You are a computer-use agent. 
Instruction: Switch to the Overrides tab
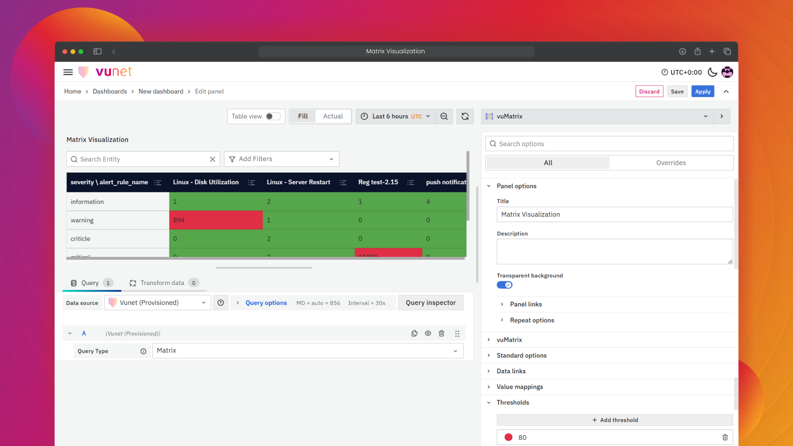click(671, 163)
